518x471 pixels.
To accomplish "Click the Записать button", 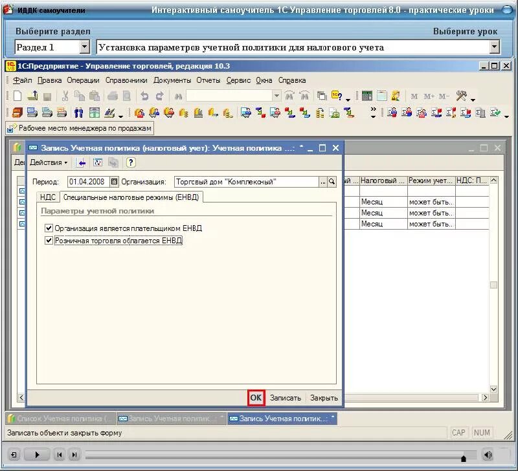I will pos(286,398).
